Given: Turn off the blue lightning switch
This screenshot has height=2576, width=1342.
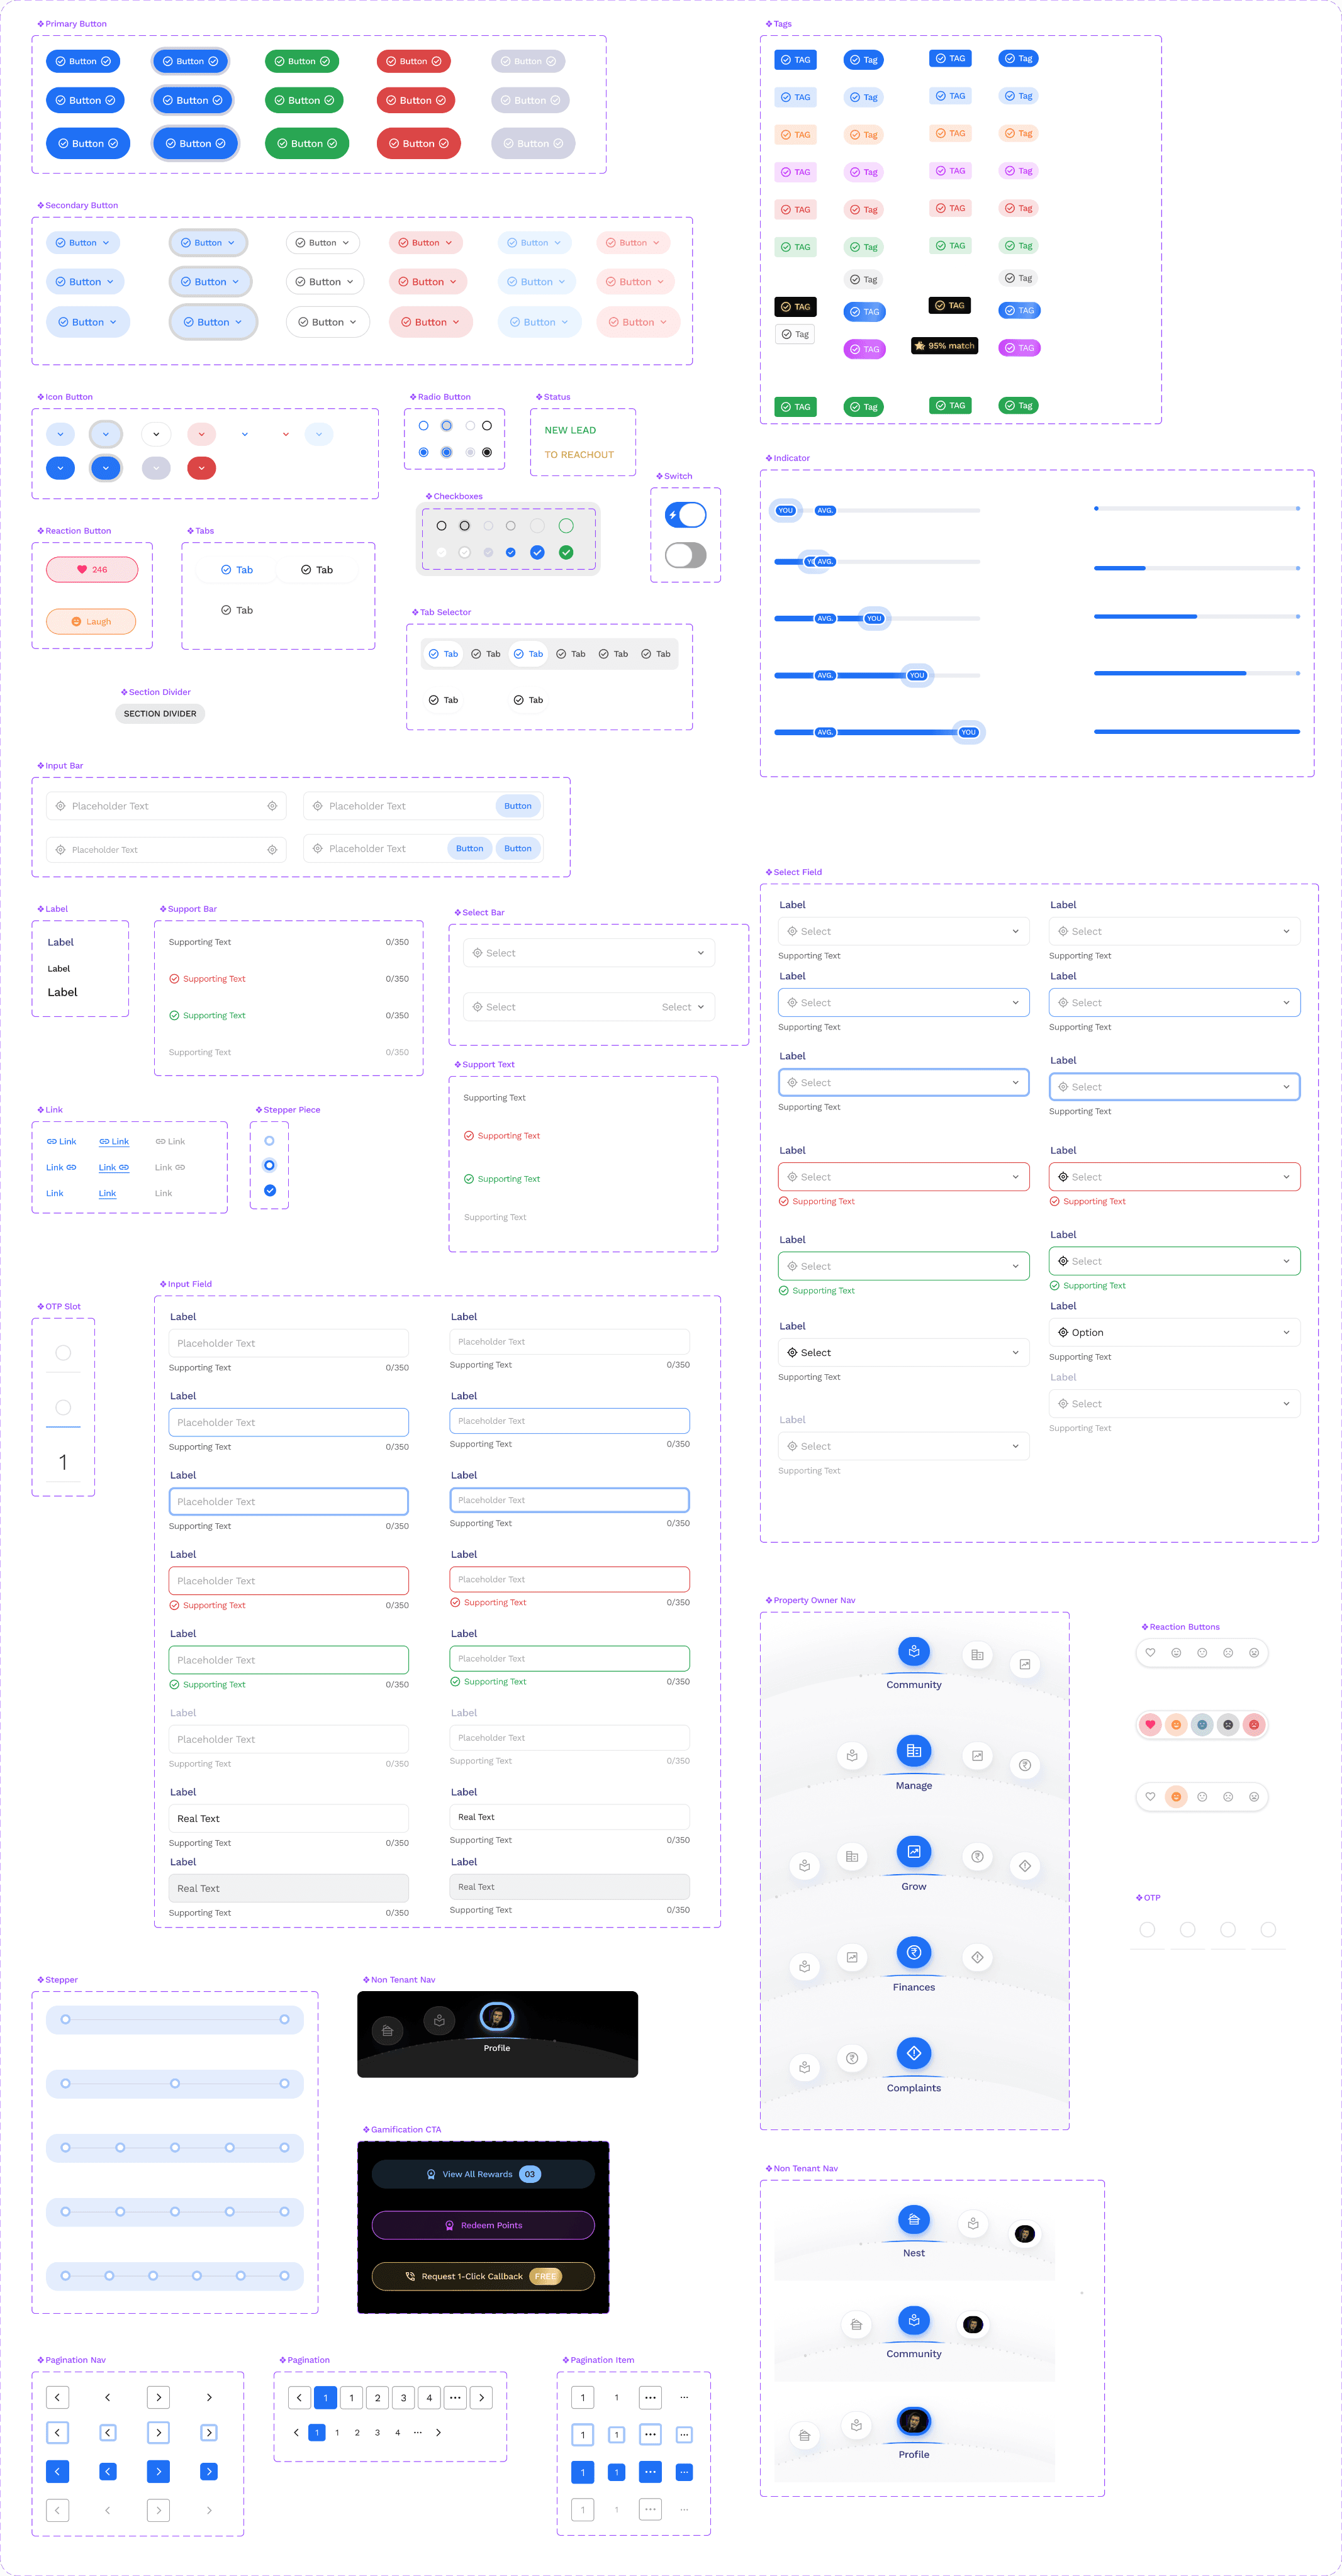Looking at the screenshot, I should (686, 515).
